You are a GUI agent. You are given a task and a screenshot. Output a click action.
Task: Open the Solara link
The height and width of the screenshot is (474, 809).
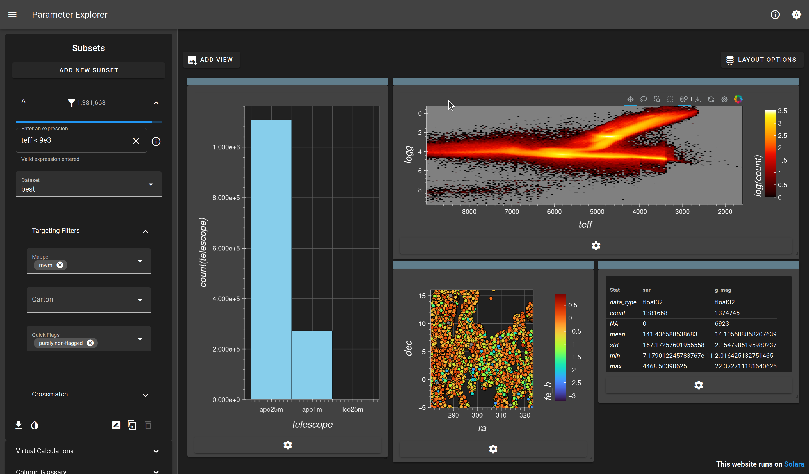click(x=794, y=464)
